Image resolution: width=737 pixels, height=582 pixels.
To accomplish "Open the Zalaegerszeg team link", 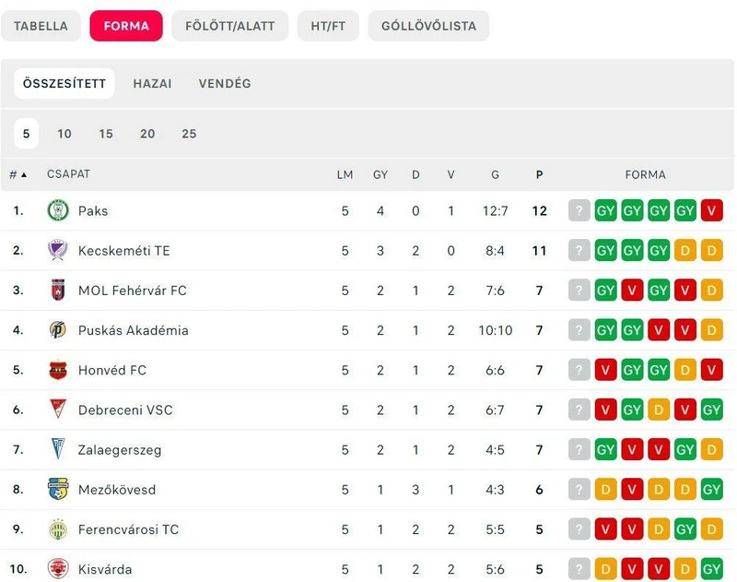I will [x=120, y=450].
